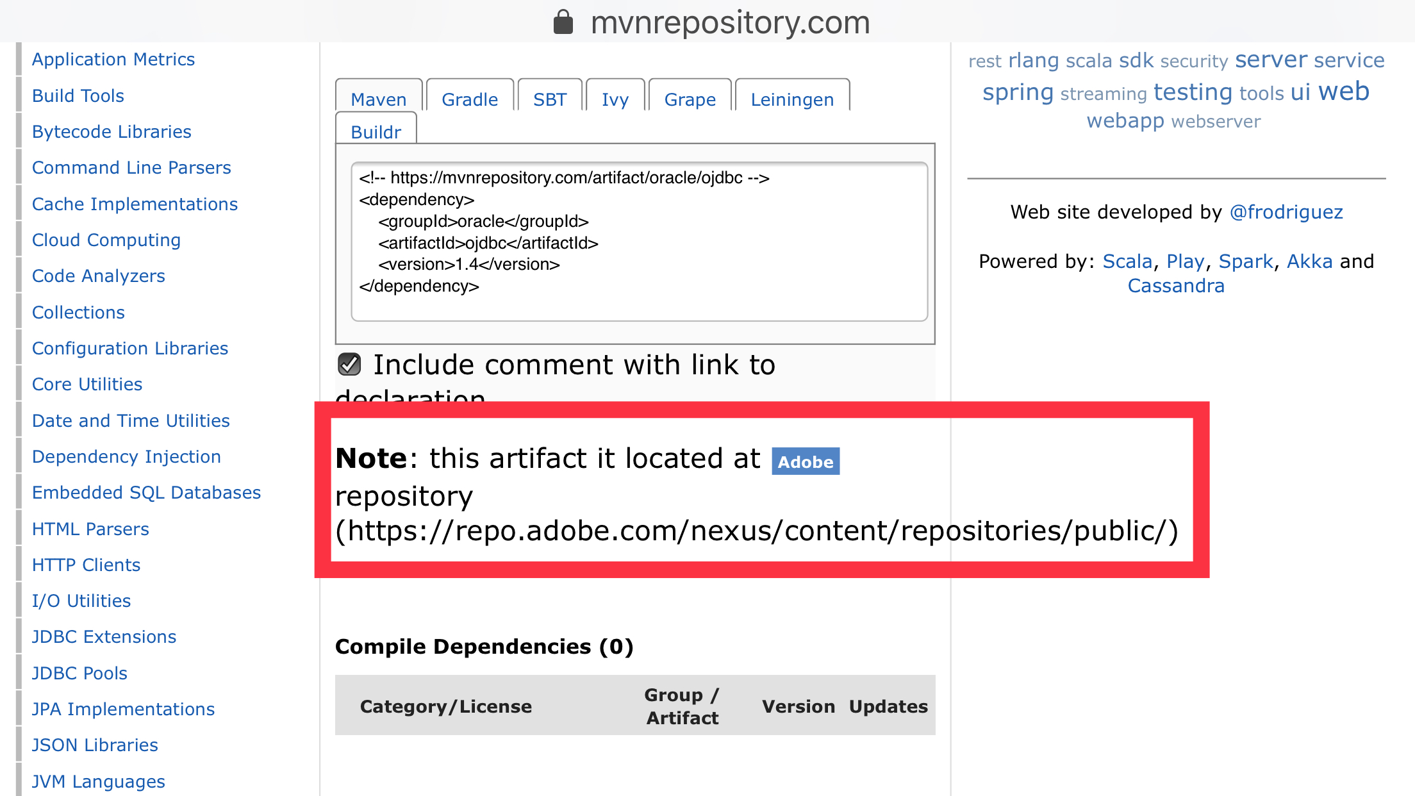Open the SBT tab
Screen dimensions: 1415x796
(549, 99)
